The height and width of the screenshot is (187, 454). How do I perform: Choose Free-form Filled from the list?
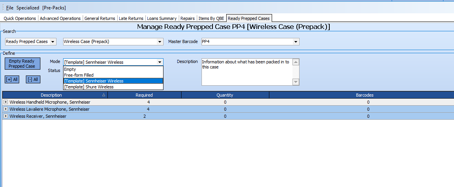click(x=79, y=75)
